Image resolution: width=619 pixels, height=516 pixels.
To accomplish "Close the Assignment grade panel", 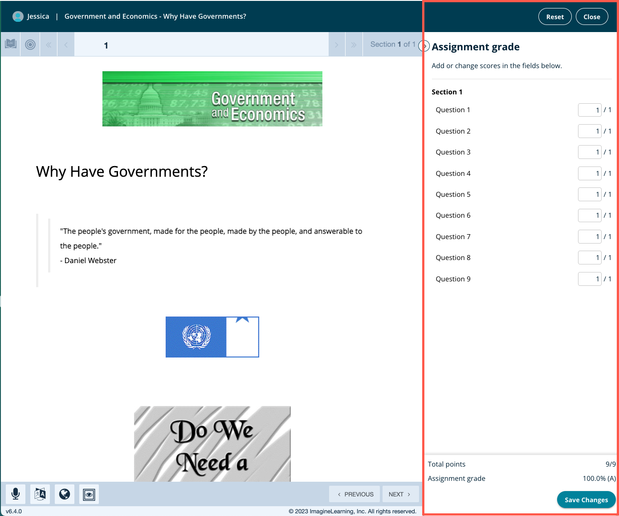I will [592, 16].
